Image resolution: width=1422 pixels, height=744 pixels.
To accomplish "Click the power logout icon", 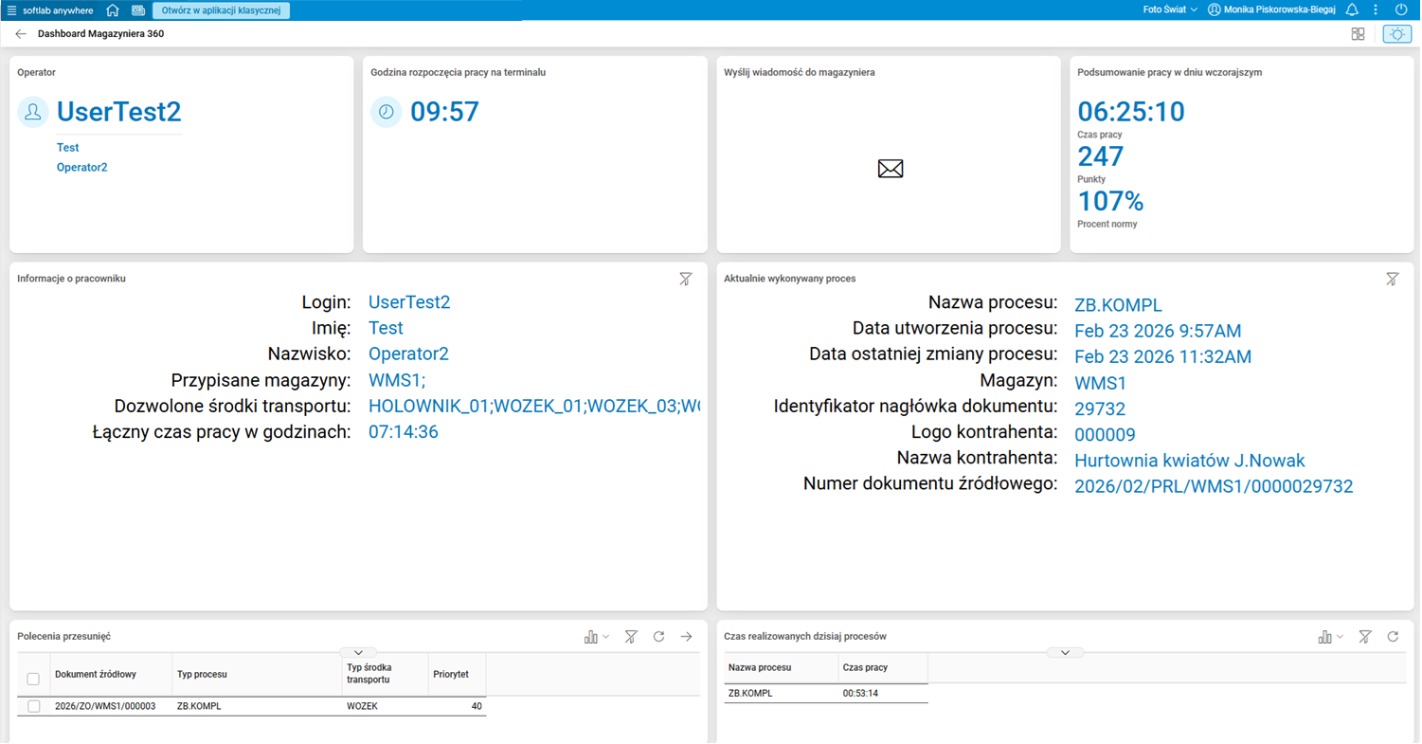I will coord(1401,10).
